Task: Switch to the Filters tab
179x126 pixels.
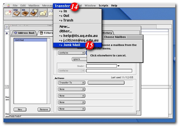Action: 46,33
